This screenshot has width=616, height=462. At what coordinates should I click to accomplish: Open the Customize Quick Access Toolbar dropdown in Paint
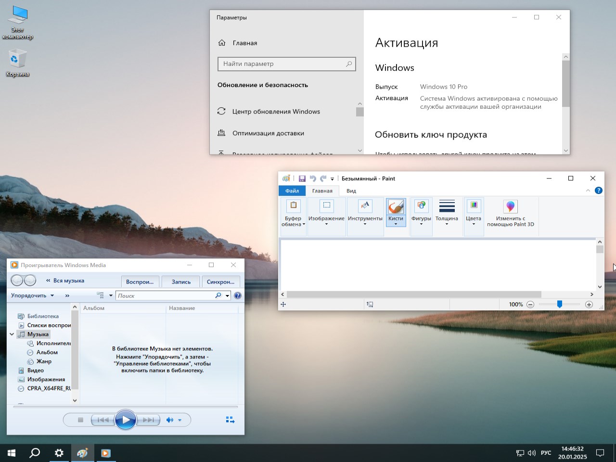click(x=332, y=179)
